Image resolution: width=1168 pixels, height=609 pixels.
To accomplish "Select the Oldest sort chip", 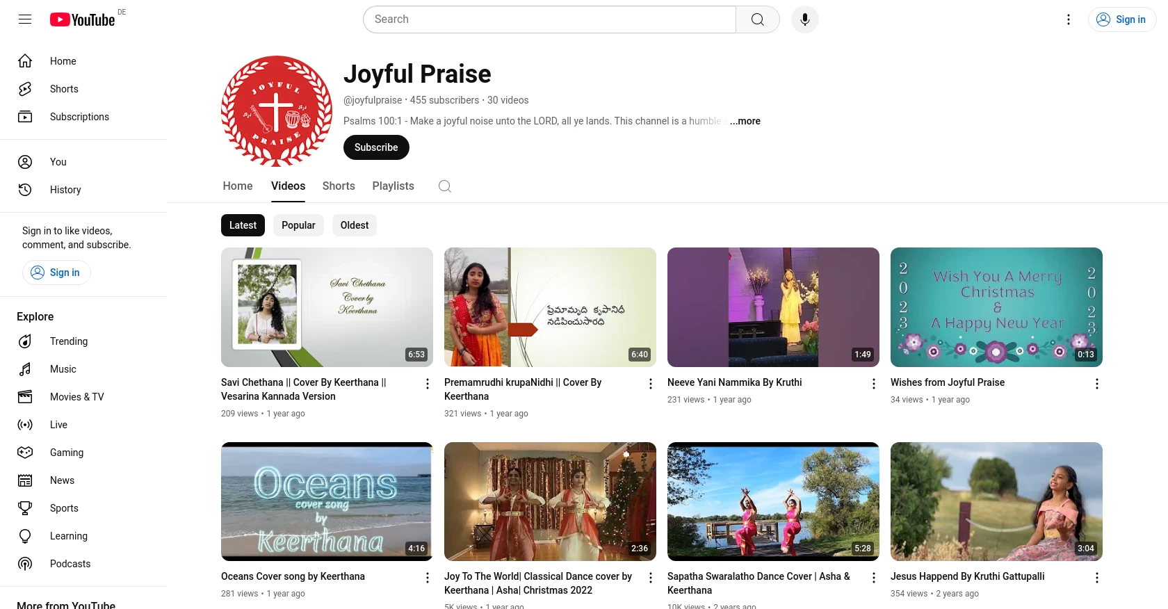I will [x=355, y=225].
